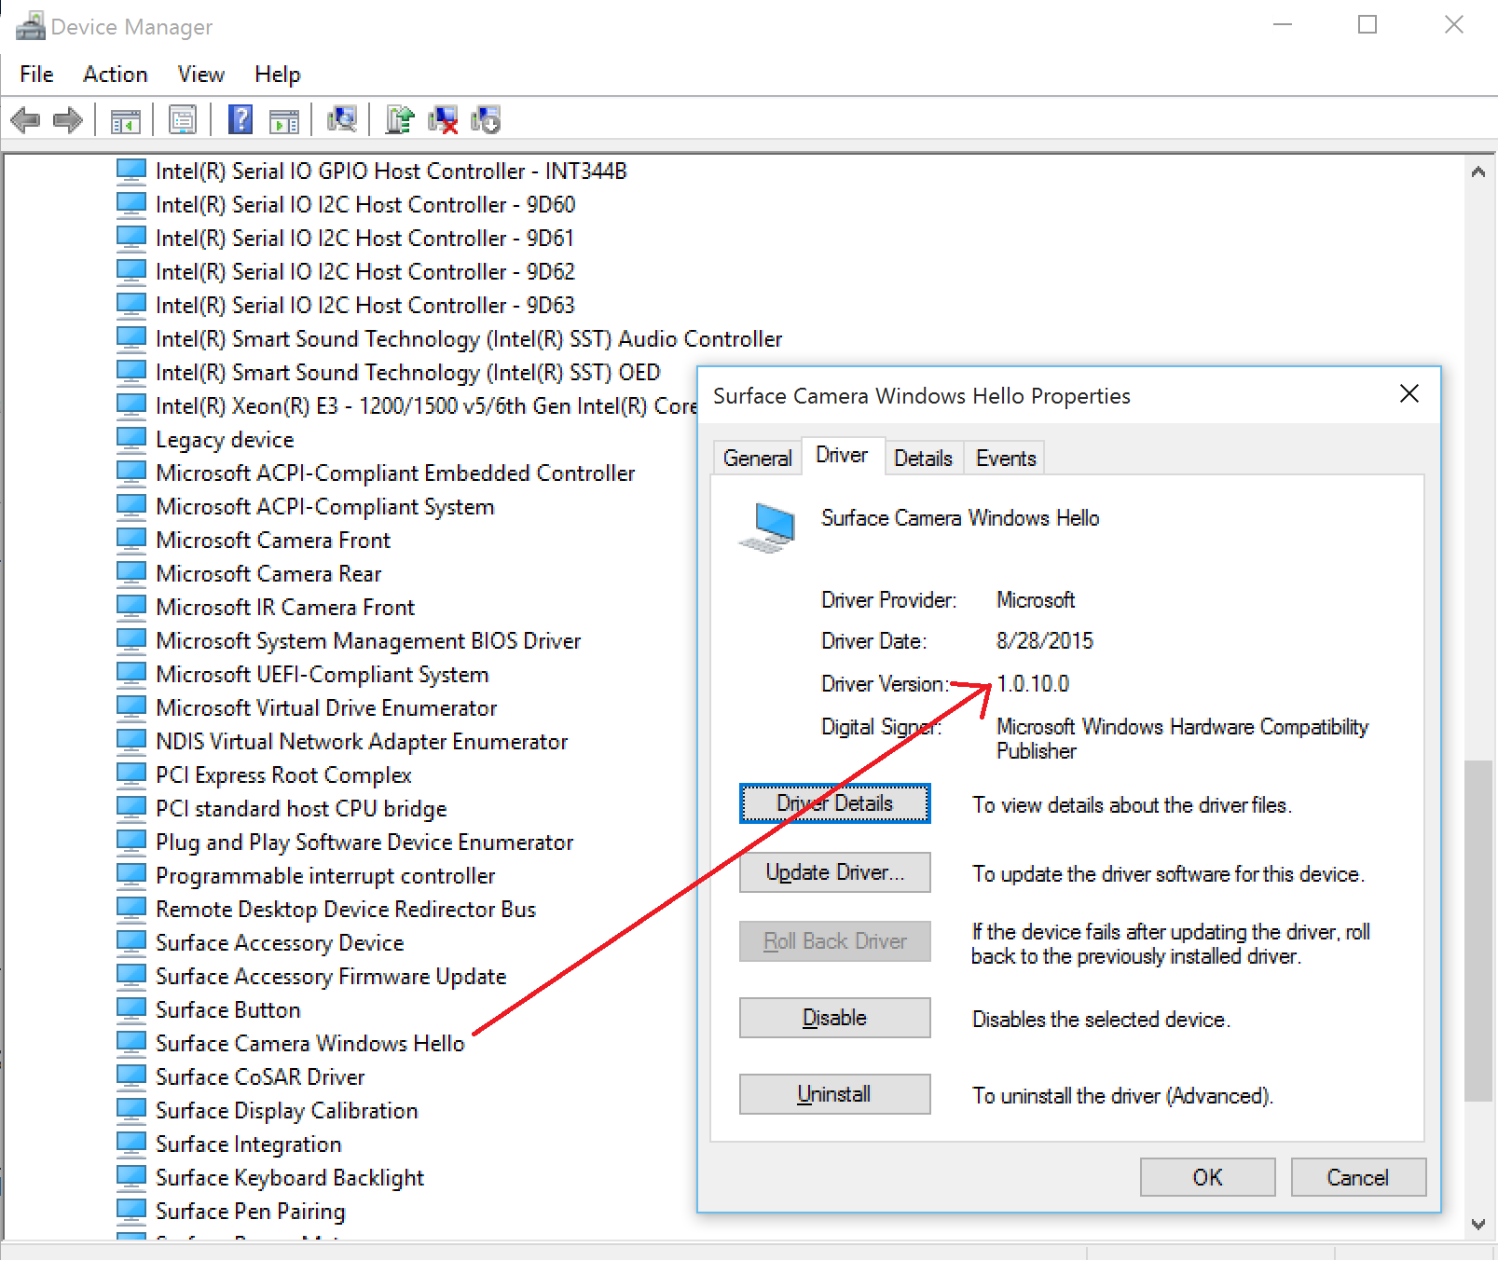This screenshot has width=1498, height=1261.
Task: Click the scroll down arrow of device list
Action: pyautogui.click(x=1478, y=1224)
